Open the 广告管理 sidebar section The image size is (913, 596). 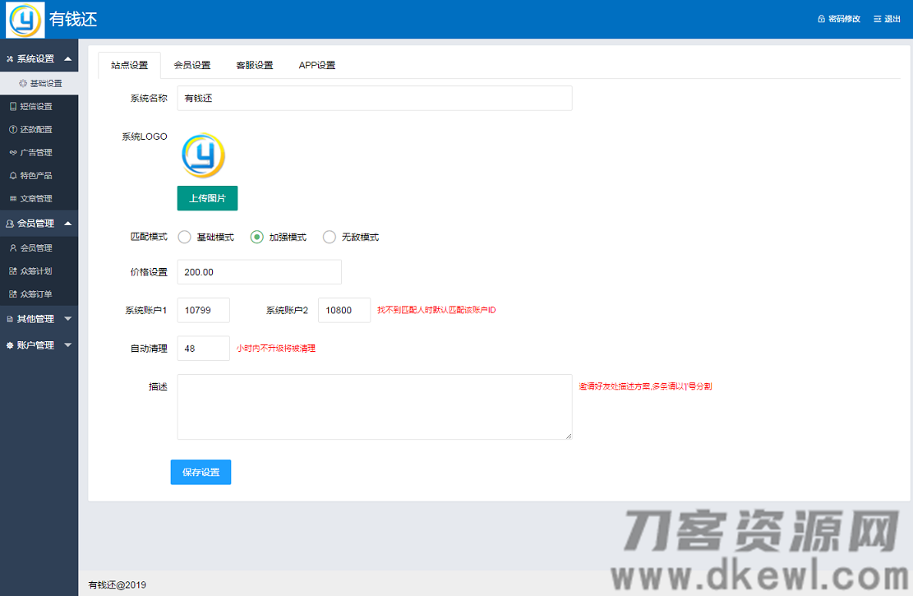click(x=39, y=152)
